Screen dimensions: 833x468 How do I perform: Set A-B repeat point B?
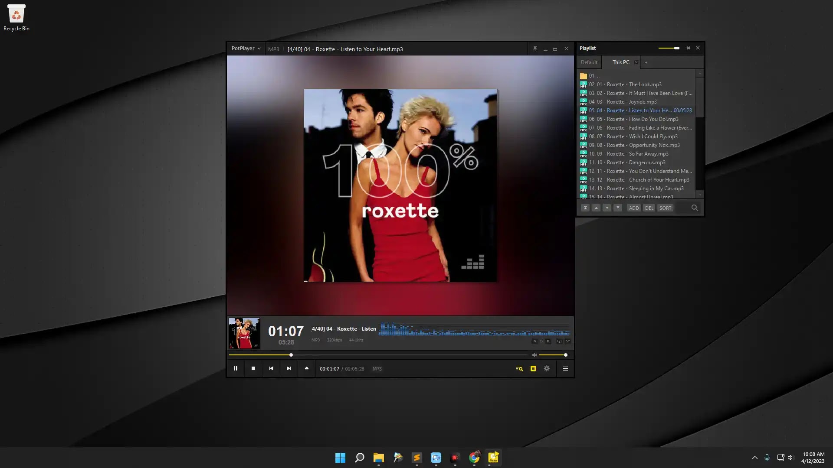click(548, 341)
